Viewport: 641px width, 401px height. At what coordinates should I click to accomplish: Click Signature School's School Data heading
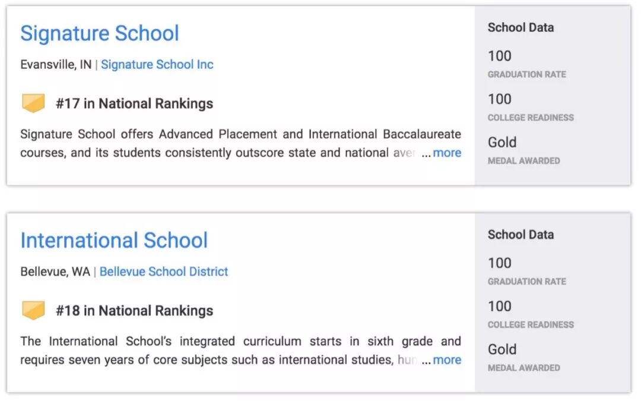click(x=521, y=27)
